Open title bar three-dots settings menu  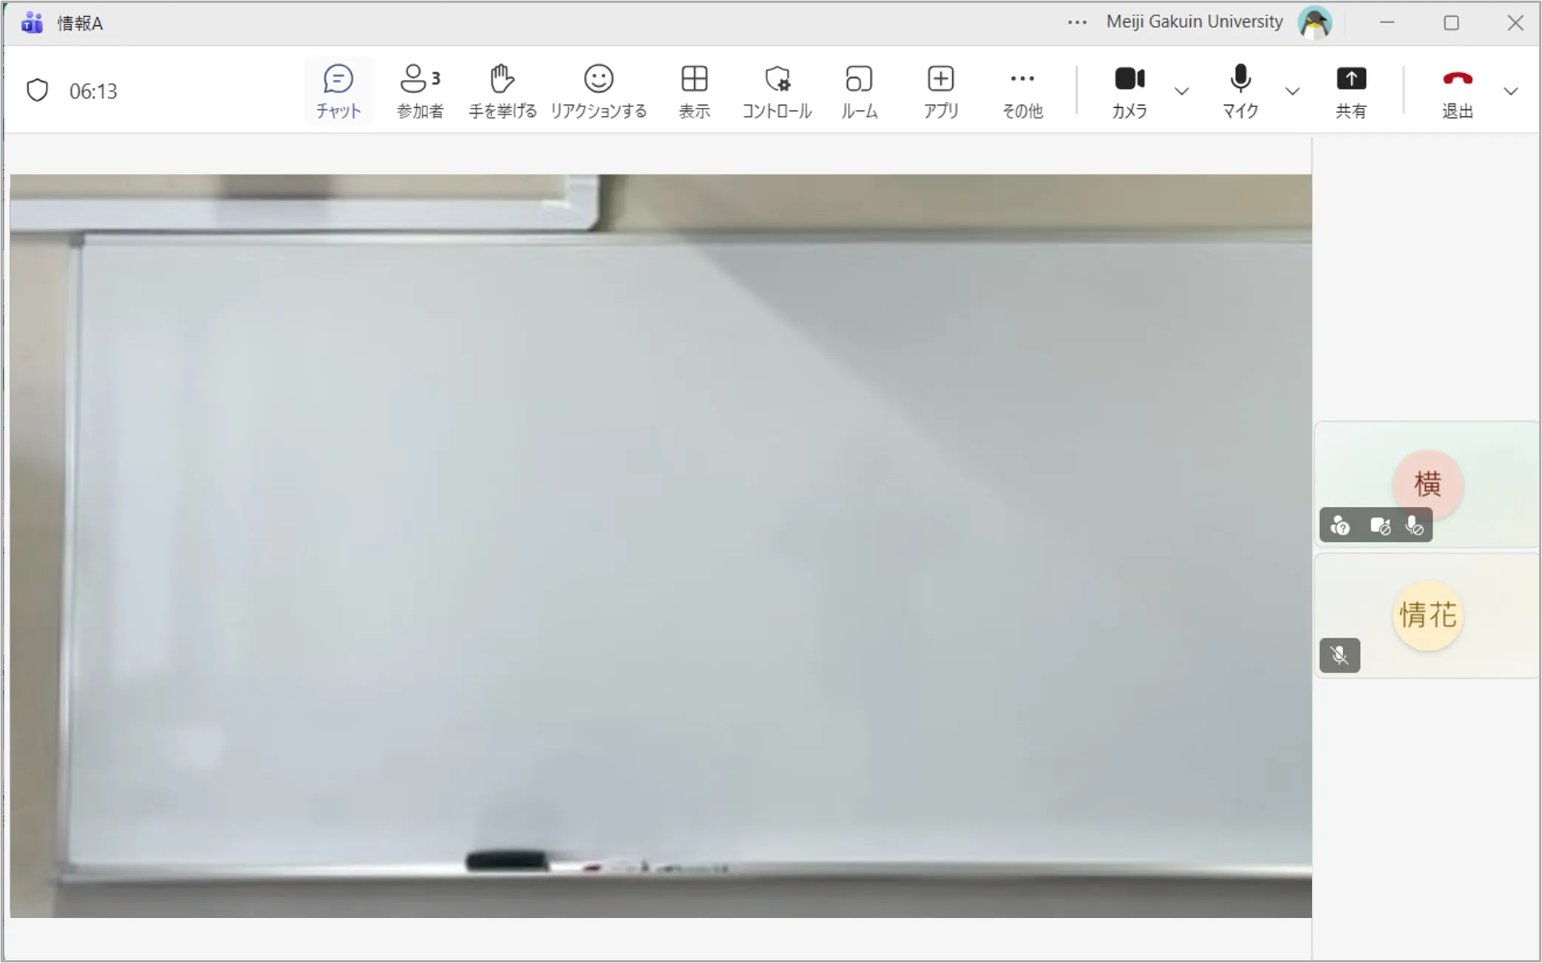1077,23
